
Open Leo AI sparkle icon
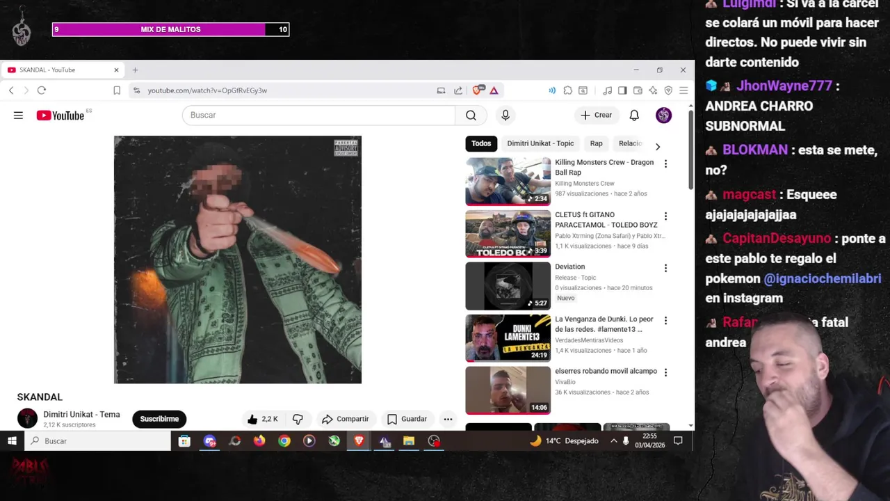click(653, 90)
